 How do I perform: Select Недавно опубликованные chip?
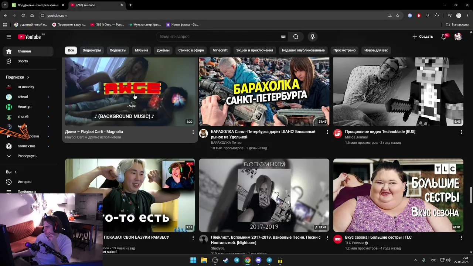coord(303,50)
